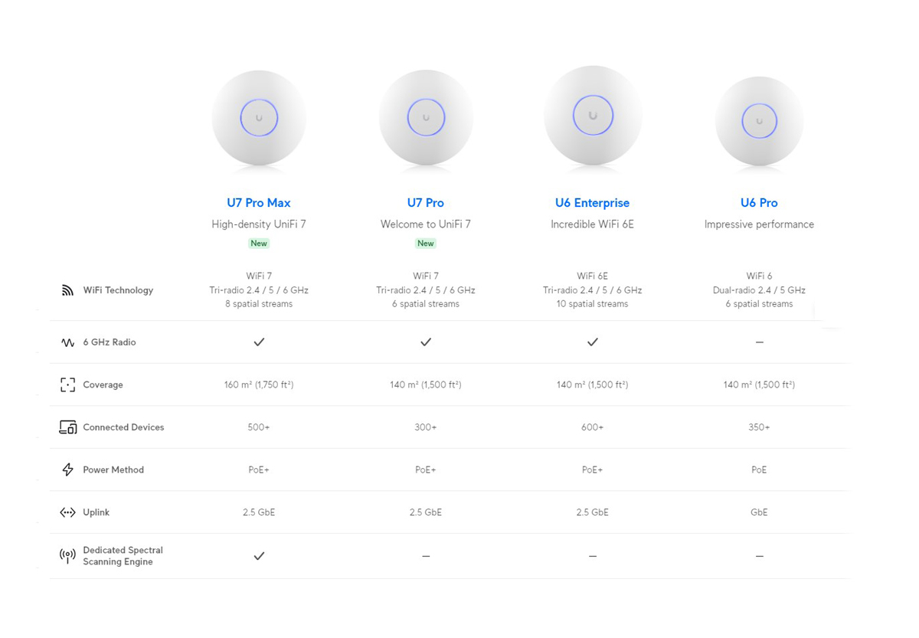
Task: Click the Connected Devices icon
Action: pos(68,427)
